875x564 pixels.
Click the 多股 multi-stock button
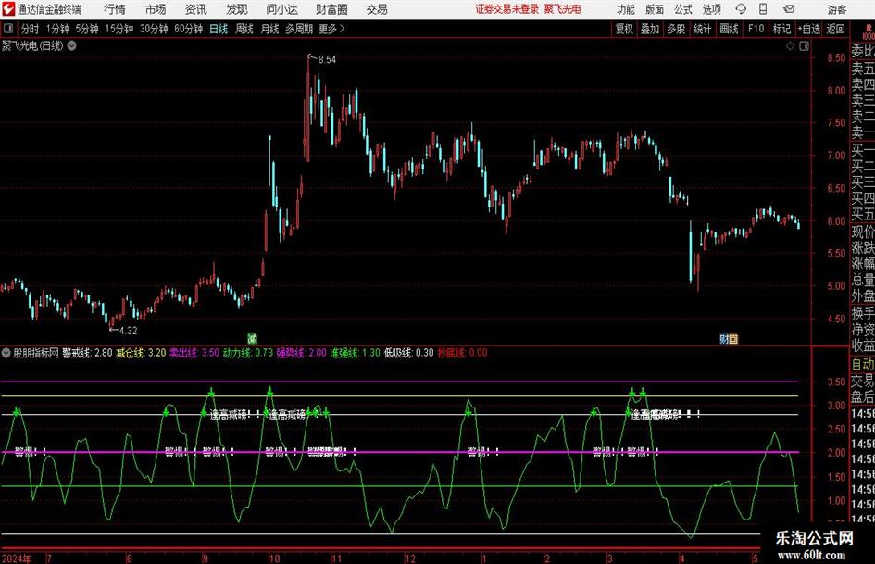[676, 29]
